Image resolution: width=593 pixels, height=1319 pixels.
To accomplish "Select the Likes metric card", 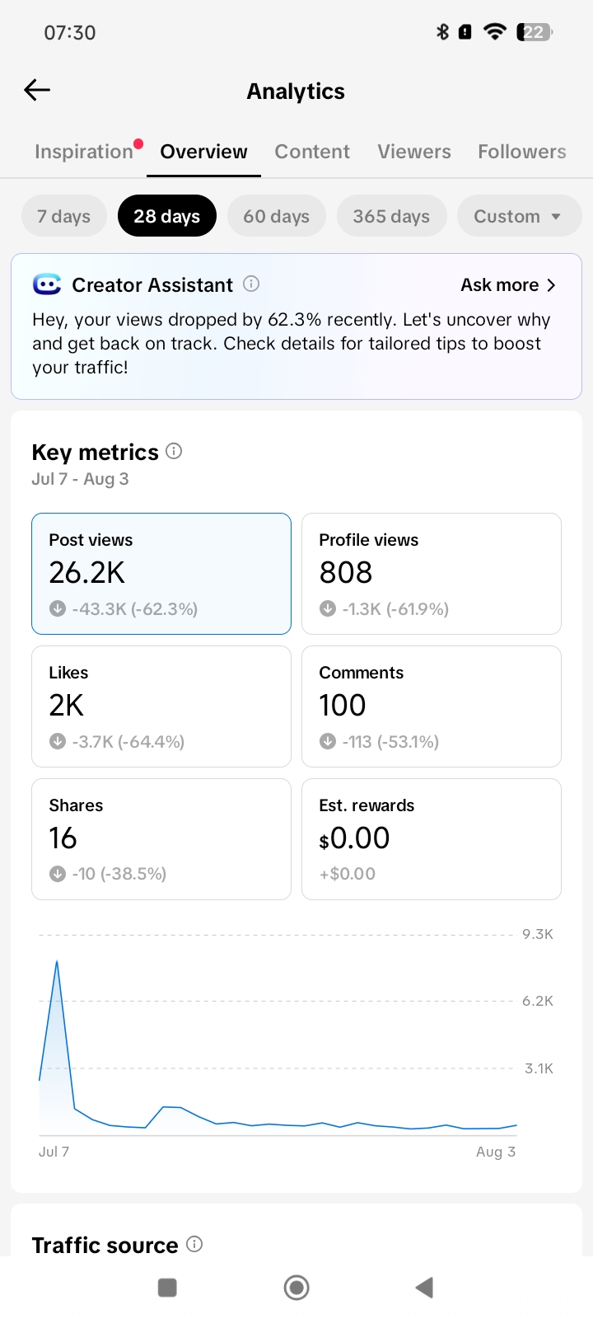I will click(161, 706).
